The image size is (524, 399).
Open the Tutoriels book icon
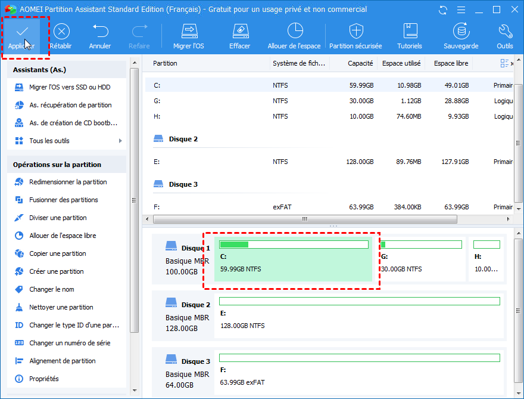[x=410, y=32]
